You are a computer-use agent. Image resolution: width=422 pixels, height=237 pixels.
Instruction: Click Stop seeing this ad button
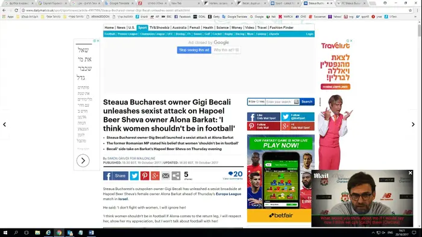(194, 50)
